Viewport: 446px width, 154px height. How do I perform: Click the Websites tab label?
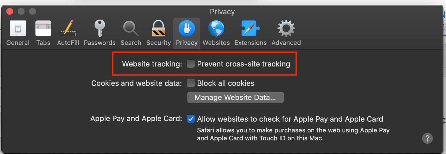click(x=216, y=43)
